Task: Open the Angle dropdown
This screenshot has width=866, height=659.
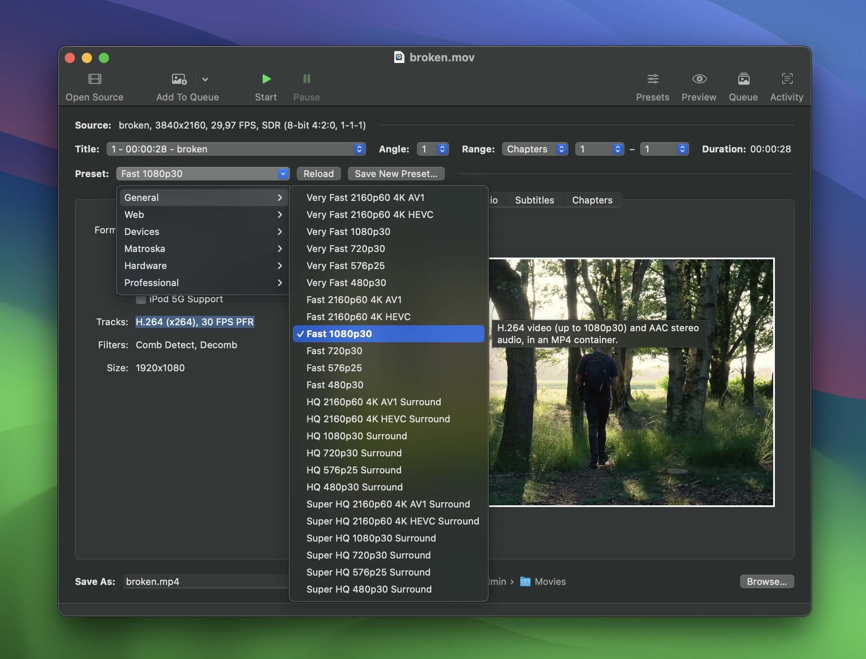Action: point(433,149)
